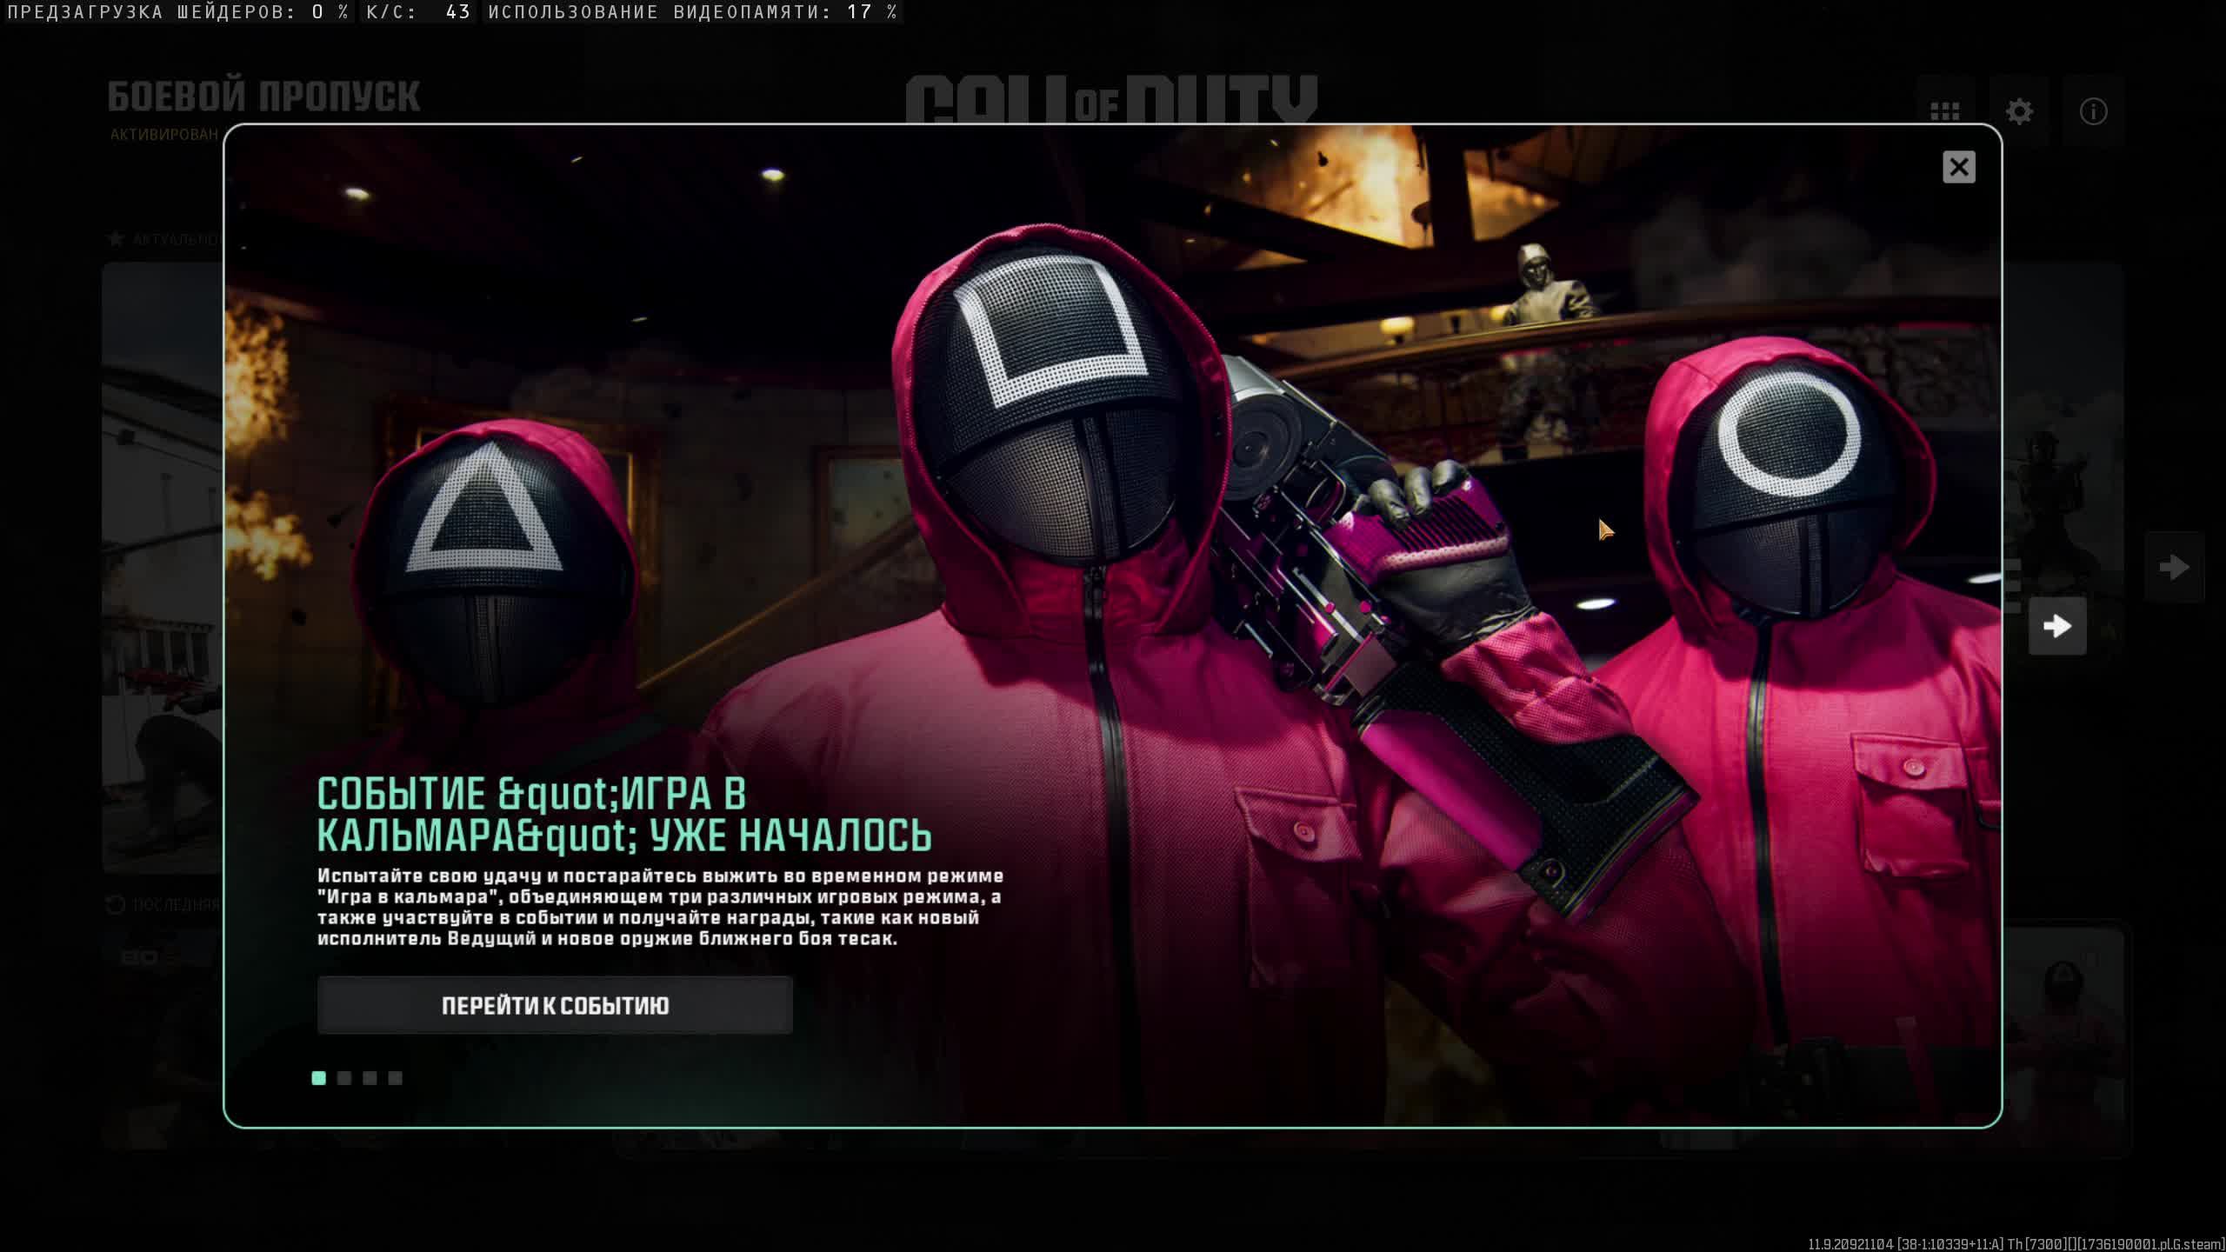Viewport: 2226px width, 1252px height.
Task: Click the Call of Duty logo
Action: (1111, 99)
